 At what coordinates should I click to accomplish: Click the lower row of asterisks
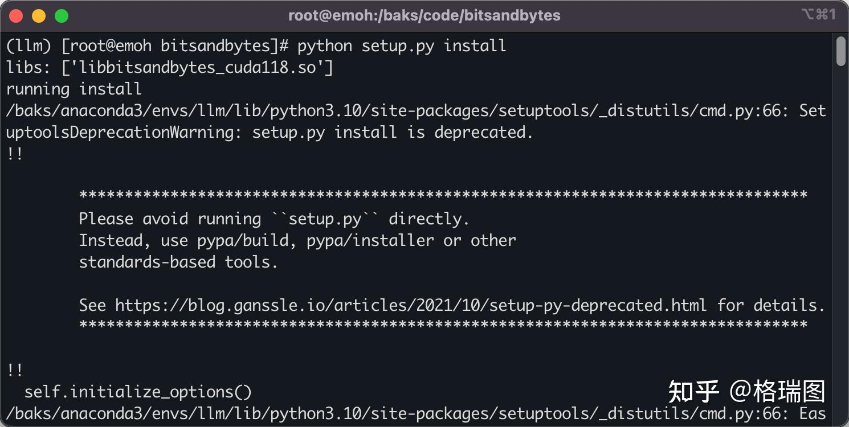443,326
